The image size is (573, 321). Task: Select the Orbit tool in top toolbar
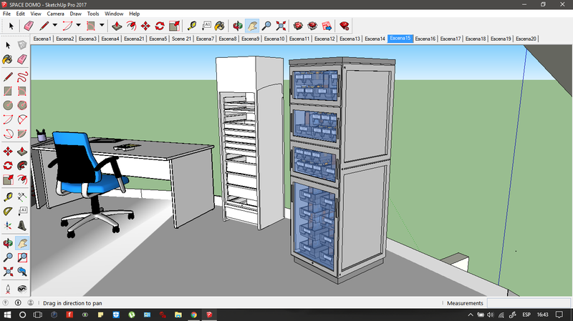[238, 26]
